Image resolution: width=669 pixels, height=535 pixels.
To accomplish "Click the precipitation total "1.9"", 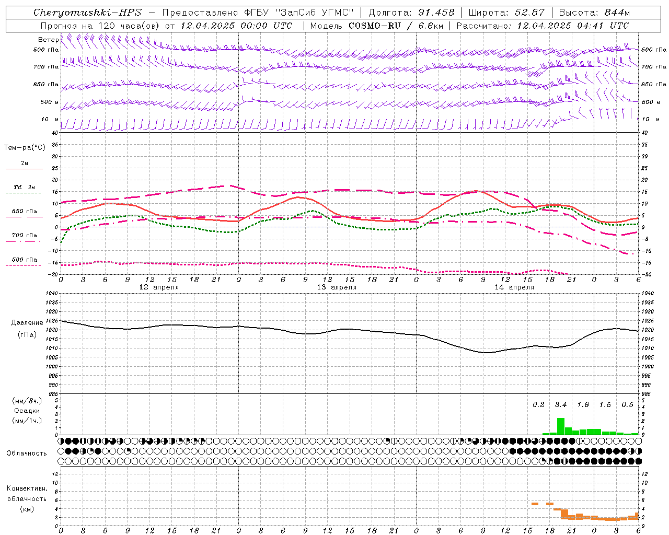I will point(583,405).
